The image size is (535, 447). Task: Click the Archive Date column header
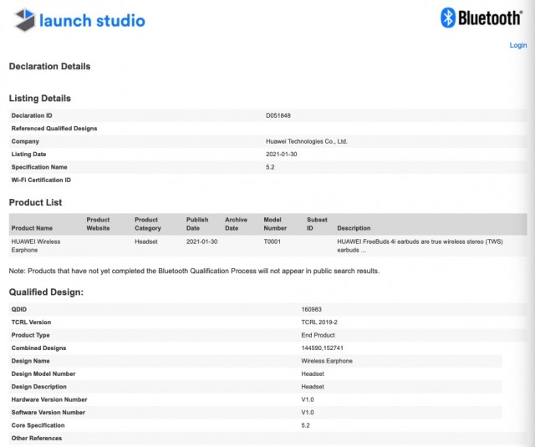236,224
